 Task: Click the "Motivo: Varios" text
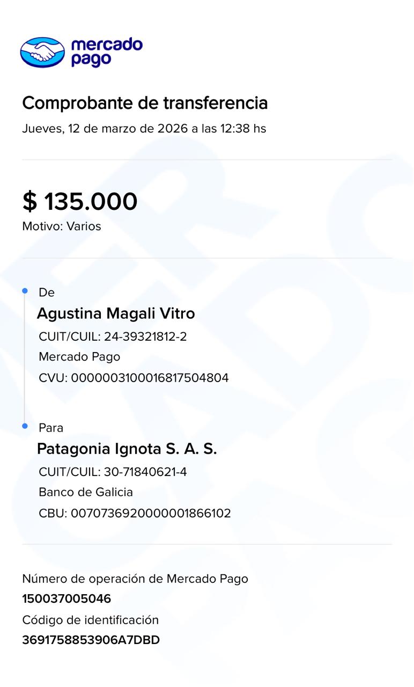62,226
